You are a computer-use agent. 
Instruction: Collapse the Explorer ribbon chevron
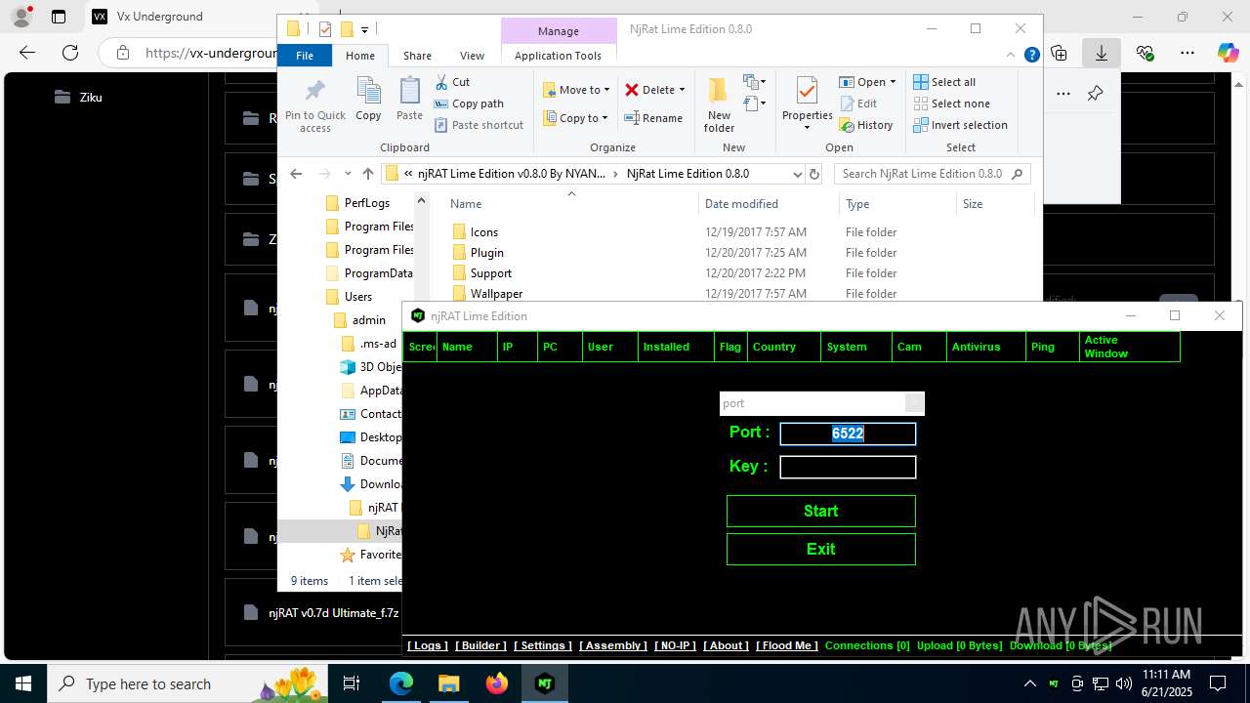[1011, 56]
